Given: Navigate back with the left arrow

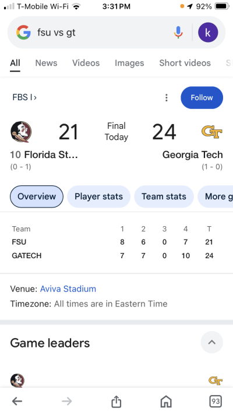Looking at the screenshot, I should [x=17, y=402].
